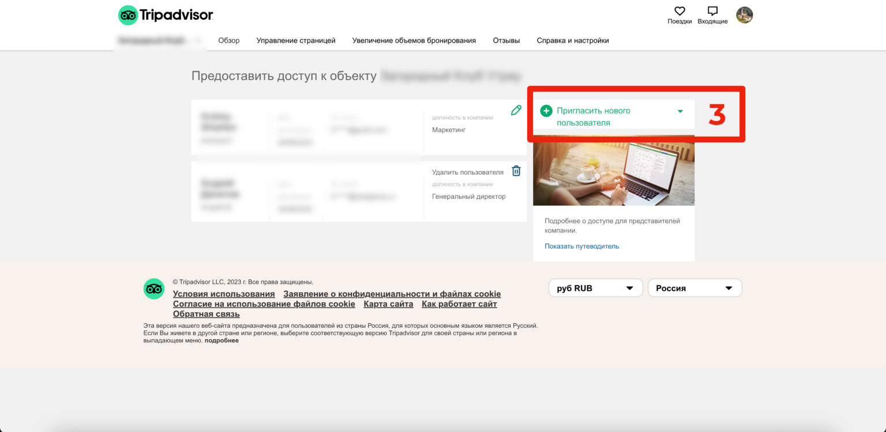Click the подробнее link in footer
The image size is (886, 432).
pos(221,340)
